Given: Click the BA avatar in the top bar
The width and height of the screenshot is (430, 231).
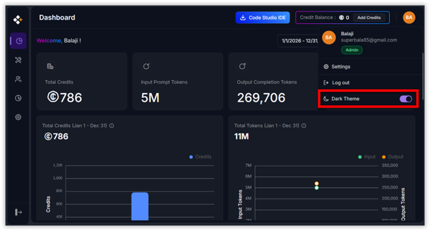Looking at the screenshot, I should point(409,18).
